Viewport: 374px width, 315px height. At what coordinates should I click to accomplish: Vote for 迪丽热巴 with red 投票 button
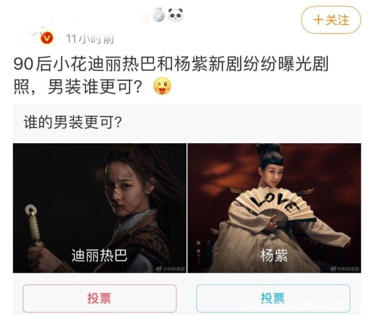[100, 298]
